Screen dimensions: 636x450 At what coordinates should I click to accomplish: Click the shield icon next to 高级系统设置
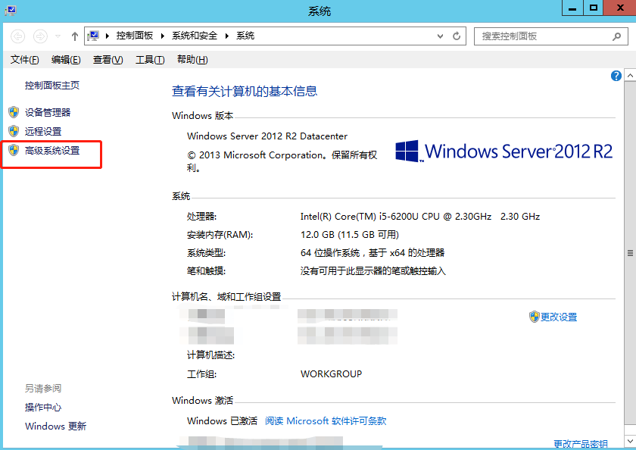pyautogui.click(x=14, y=150)
